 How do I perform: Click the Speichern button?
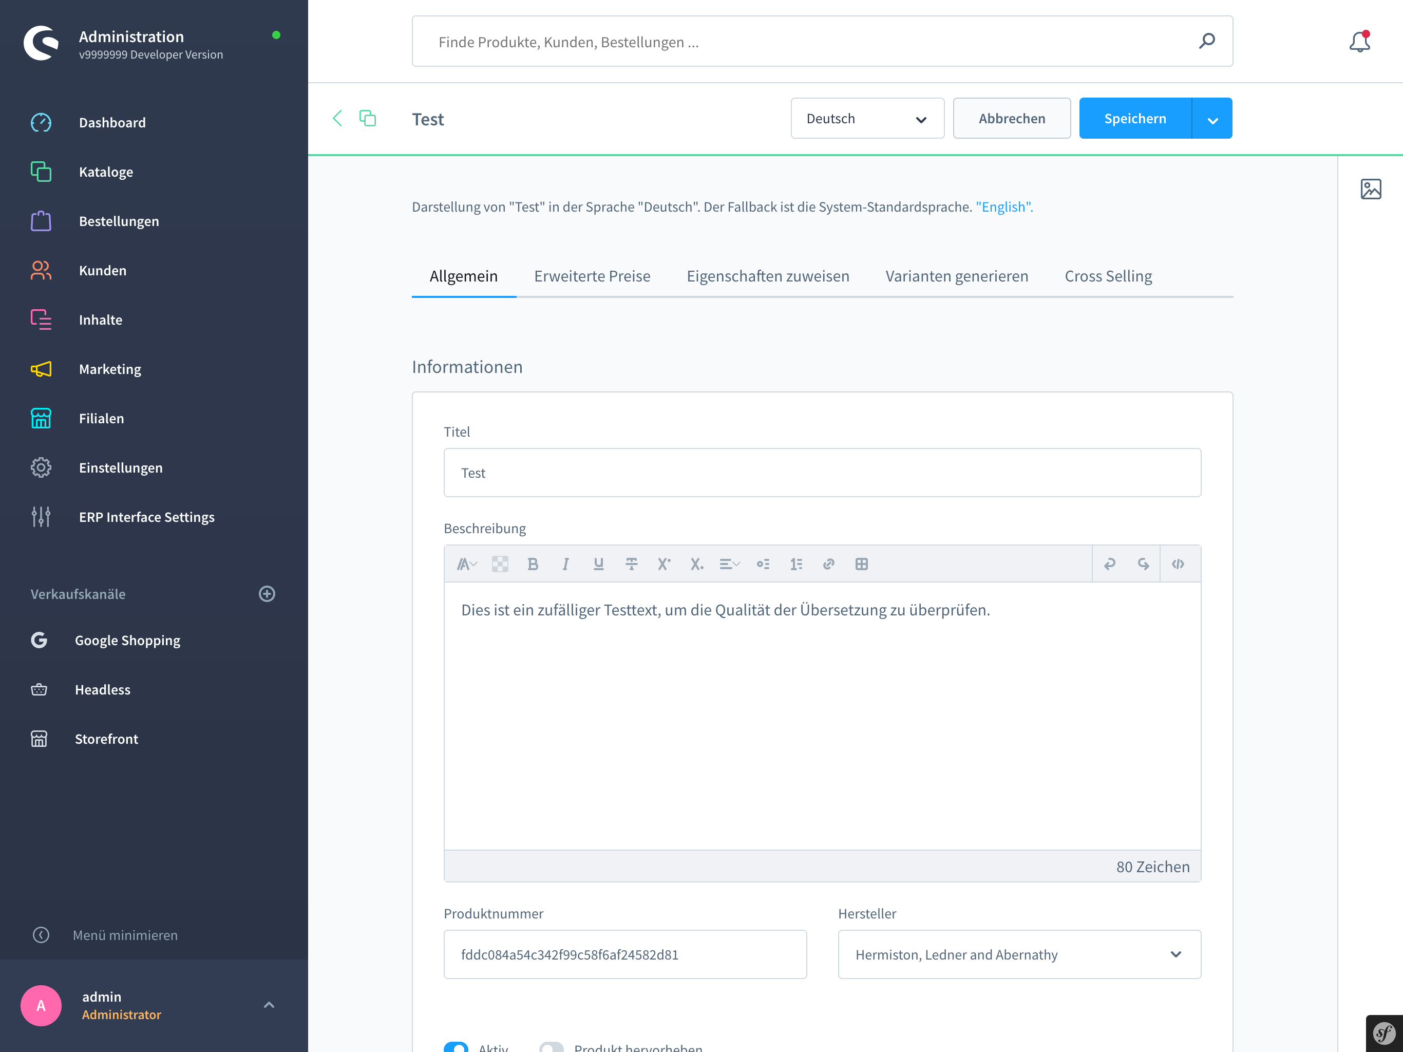point(1135,118)
